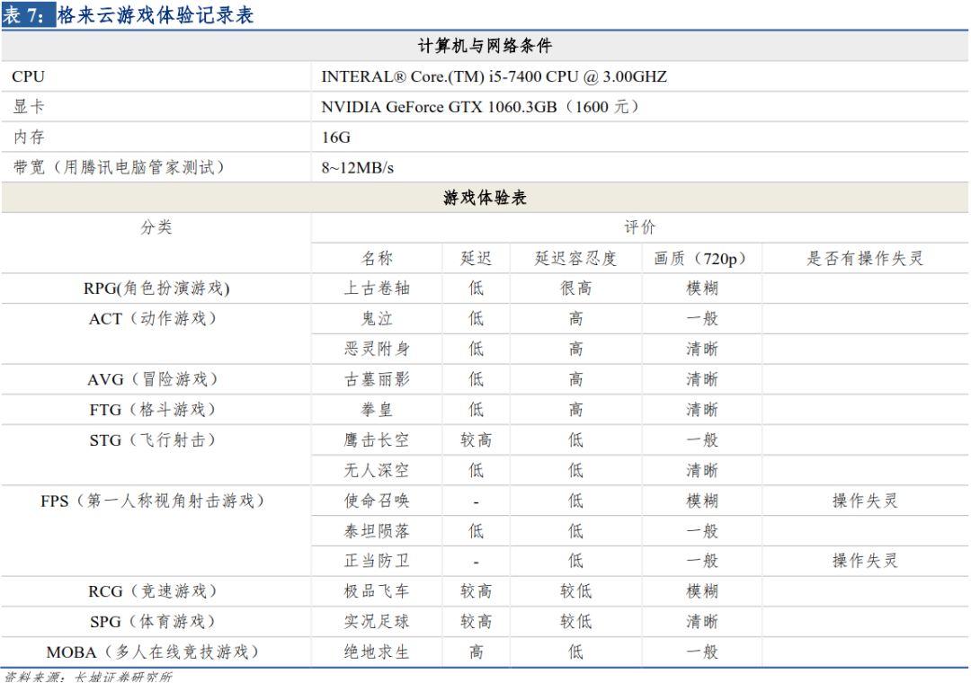This screenshot has height=683, width=971.
Task: Select the 'RPG(角色扮演游戏)' category cell
Action: (156, 288)
